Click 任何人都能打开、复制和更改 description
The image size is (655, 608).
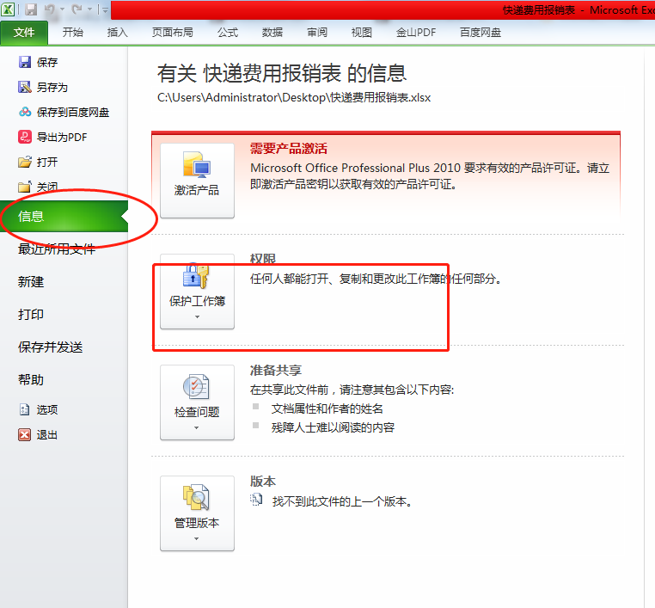376,279
